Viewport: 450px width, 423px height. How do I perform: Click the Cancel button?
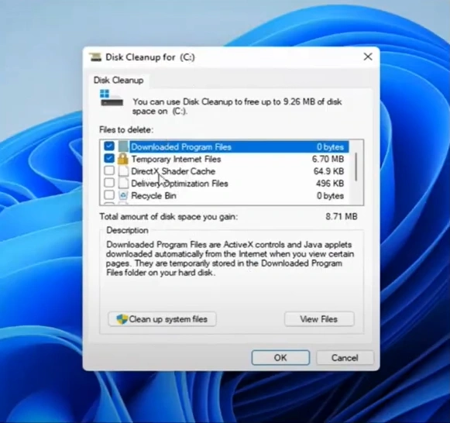pyautogui.click(x=345, y=358)
